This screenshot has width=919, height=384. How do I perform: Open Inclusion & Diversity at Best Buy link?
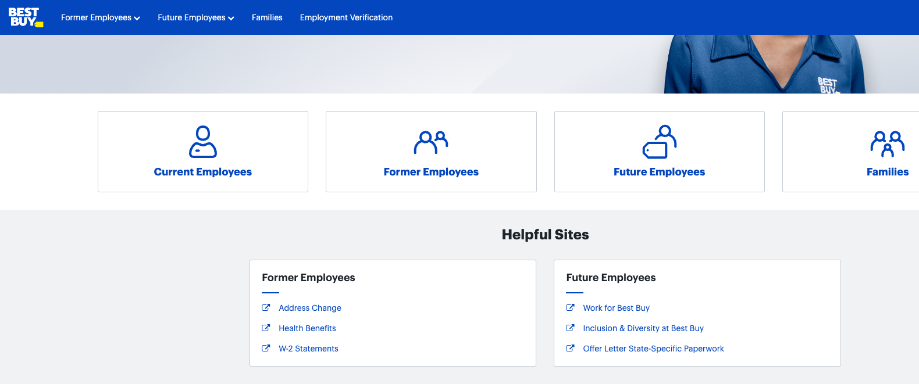(643, 328)
